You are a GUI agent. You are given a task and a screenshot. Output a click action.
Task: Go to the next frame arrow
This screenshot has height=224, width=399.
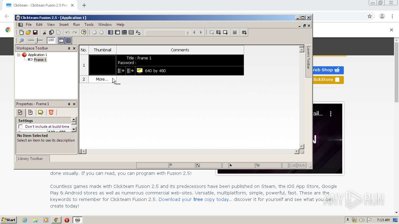[x=201, y=32]
